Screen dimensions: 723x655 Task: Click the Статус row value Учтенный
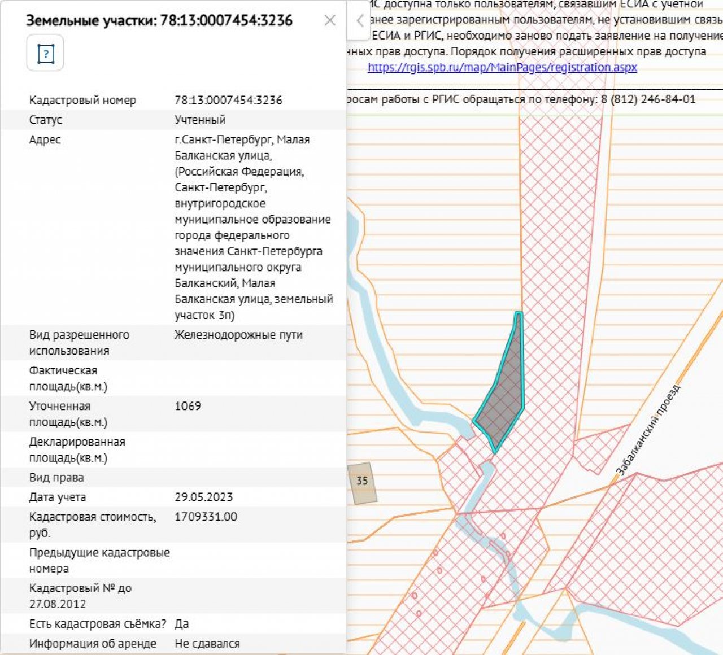click(x=200, y=120)
